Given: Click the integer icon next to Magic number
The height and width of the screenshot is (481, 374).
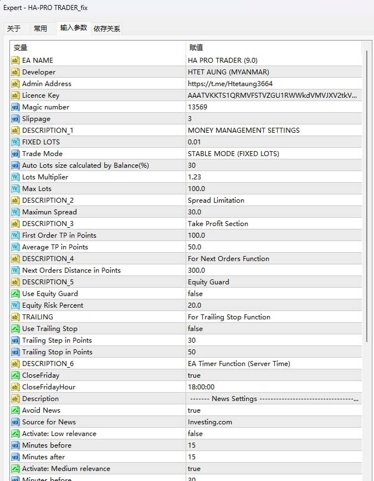Looking at the screenshot, I should tap(16, 107).
